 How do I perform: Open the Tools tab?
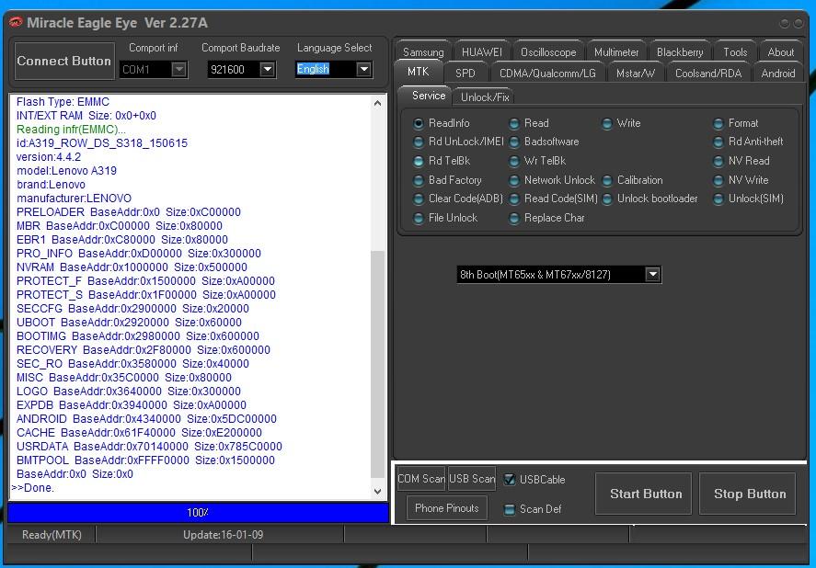point(735,52)
